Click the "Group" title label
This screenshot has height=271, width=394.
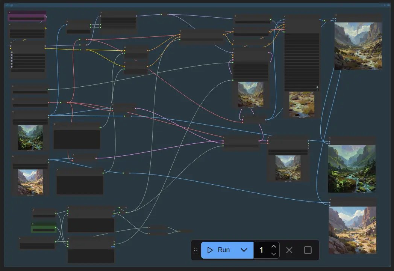[x=9, y=5]
